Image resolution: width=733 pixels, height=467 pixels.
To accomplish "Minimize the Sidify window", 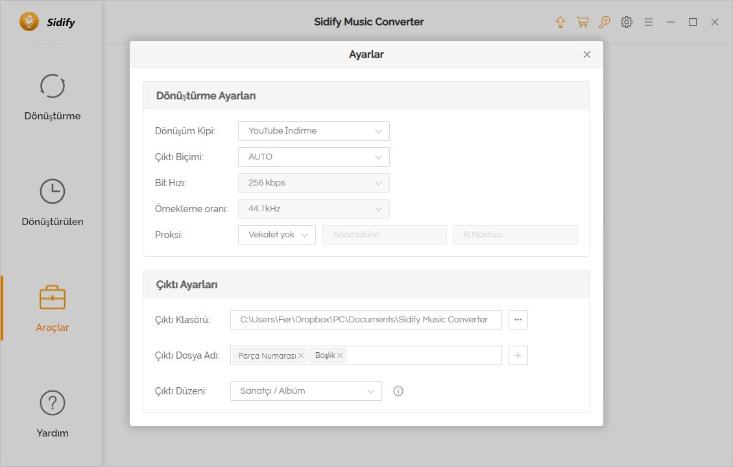I will pos(670,22).
